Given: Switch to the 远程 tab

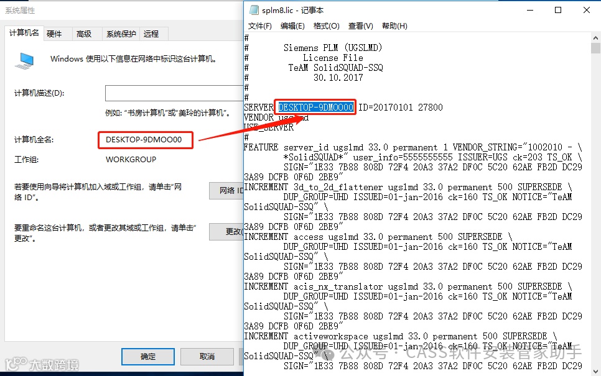Looking at the screenshot, I should [151, 34].
